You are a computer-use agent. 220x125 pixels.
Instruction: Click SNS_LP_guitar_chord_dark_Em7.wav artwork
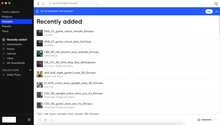coord(40,43)
